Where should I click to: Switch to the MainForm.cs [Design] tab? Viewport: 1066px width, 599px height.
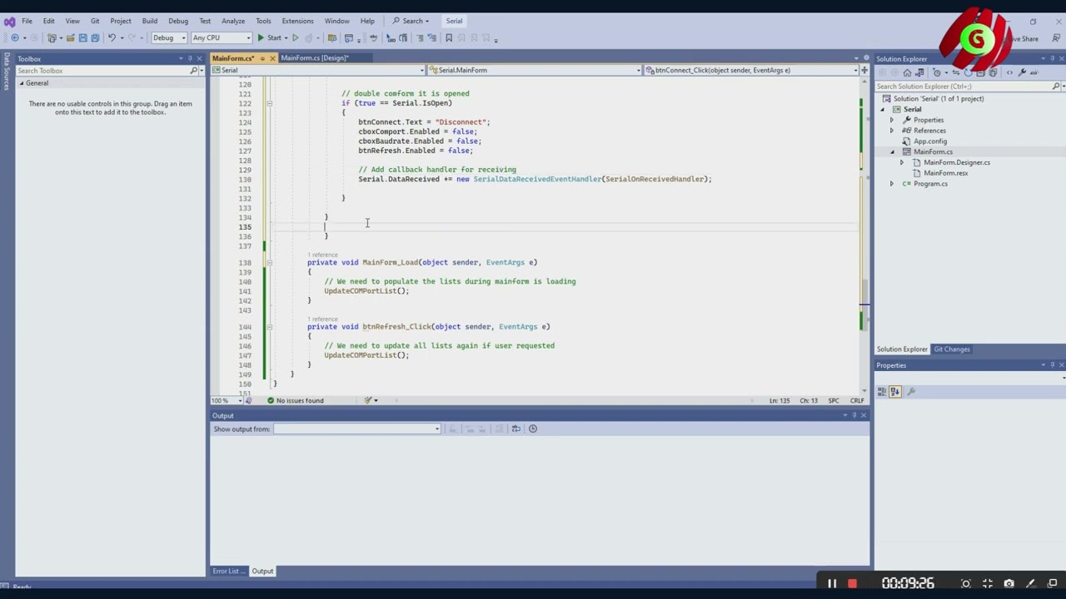coord(315,58)
